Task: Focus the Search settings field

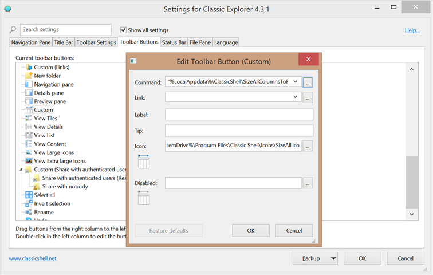Action: click(66, 30)
